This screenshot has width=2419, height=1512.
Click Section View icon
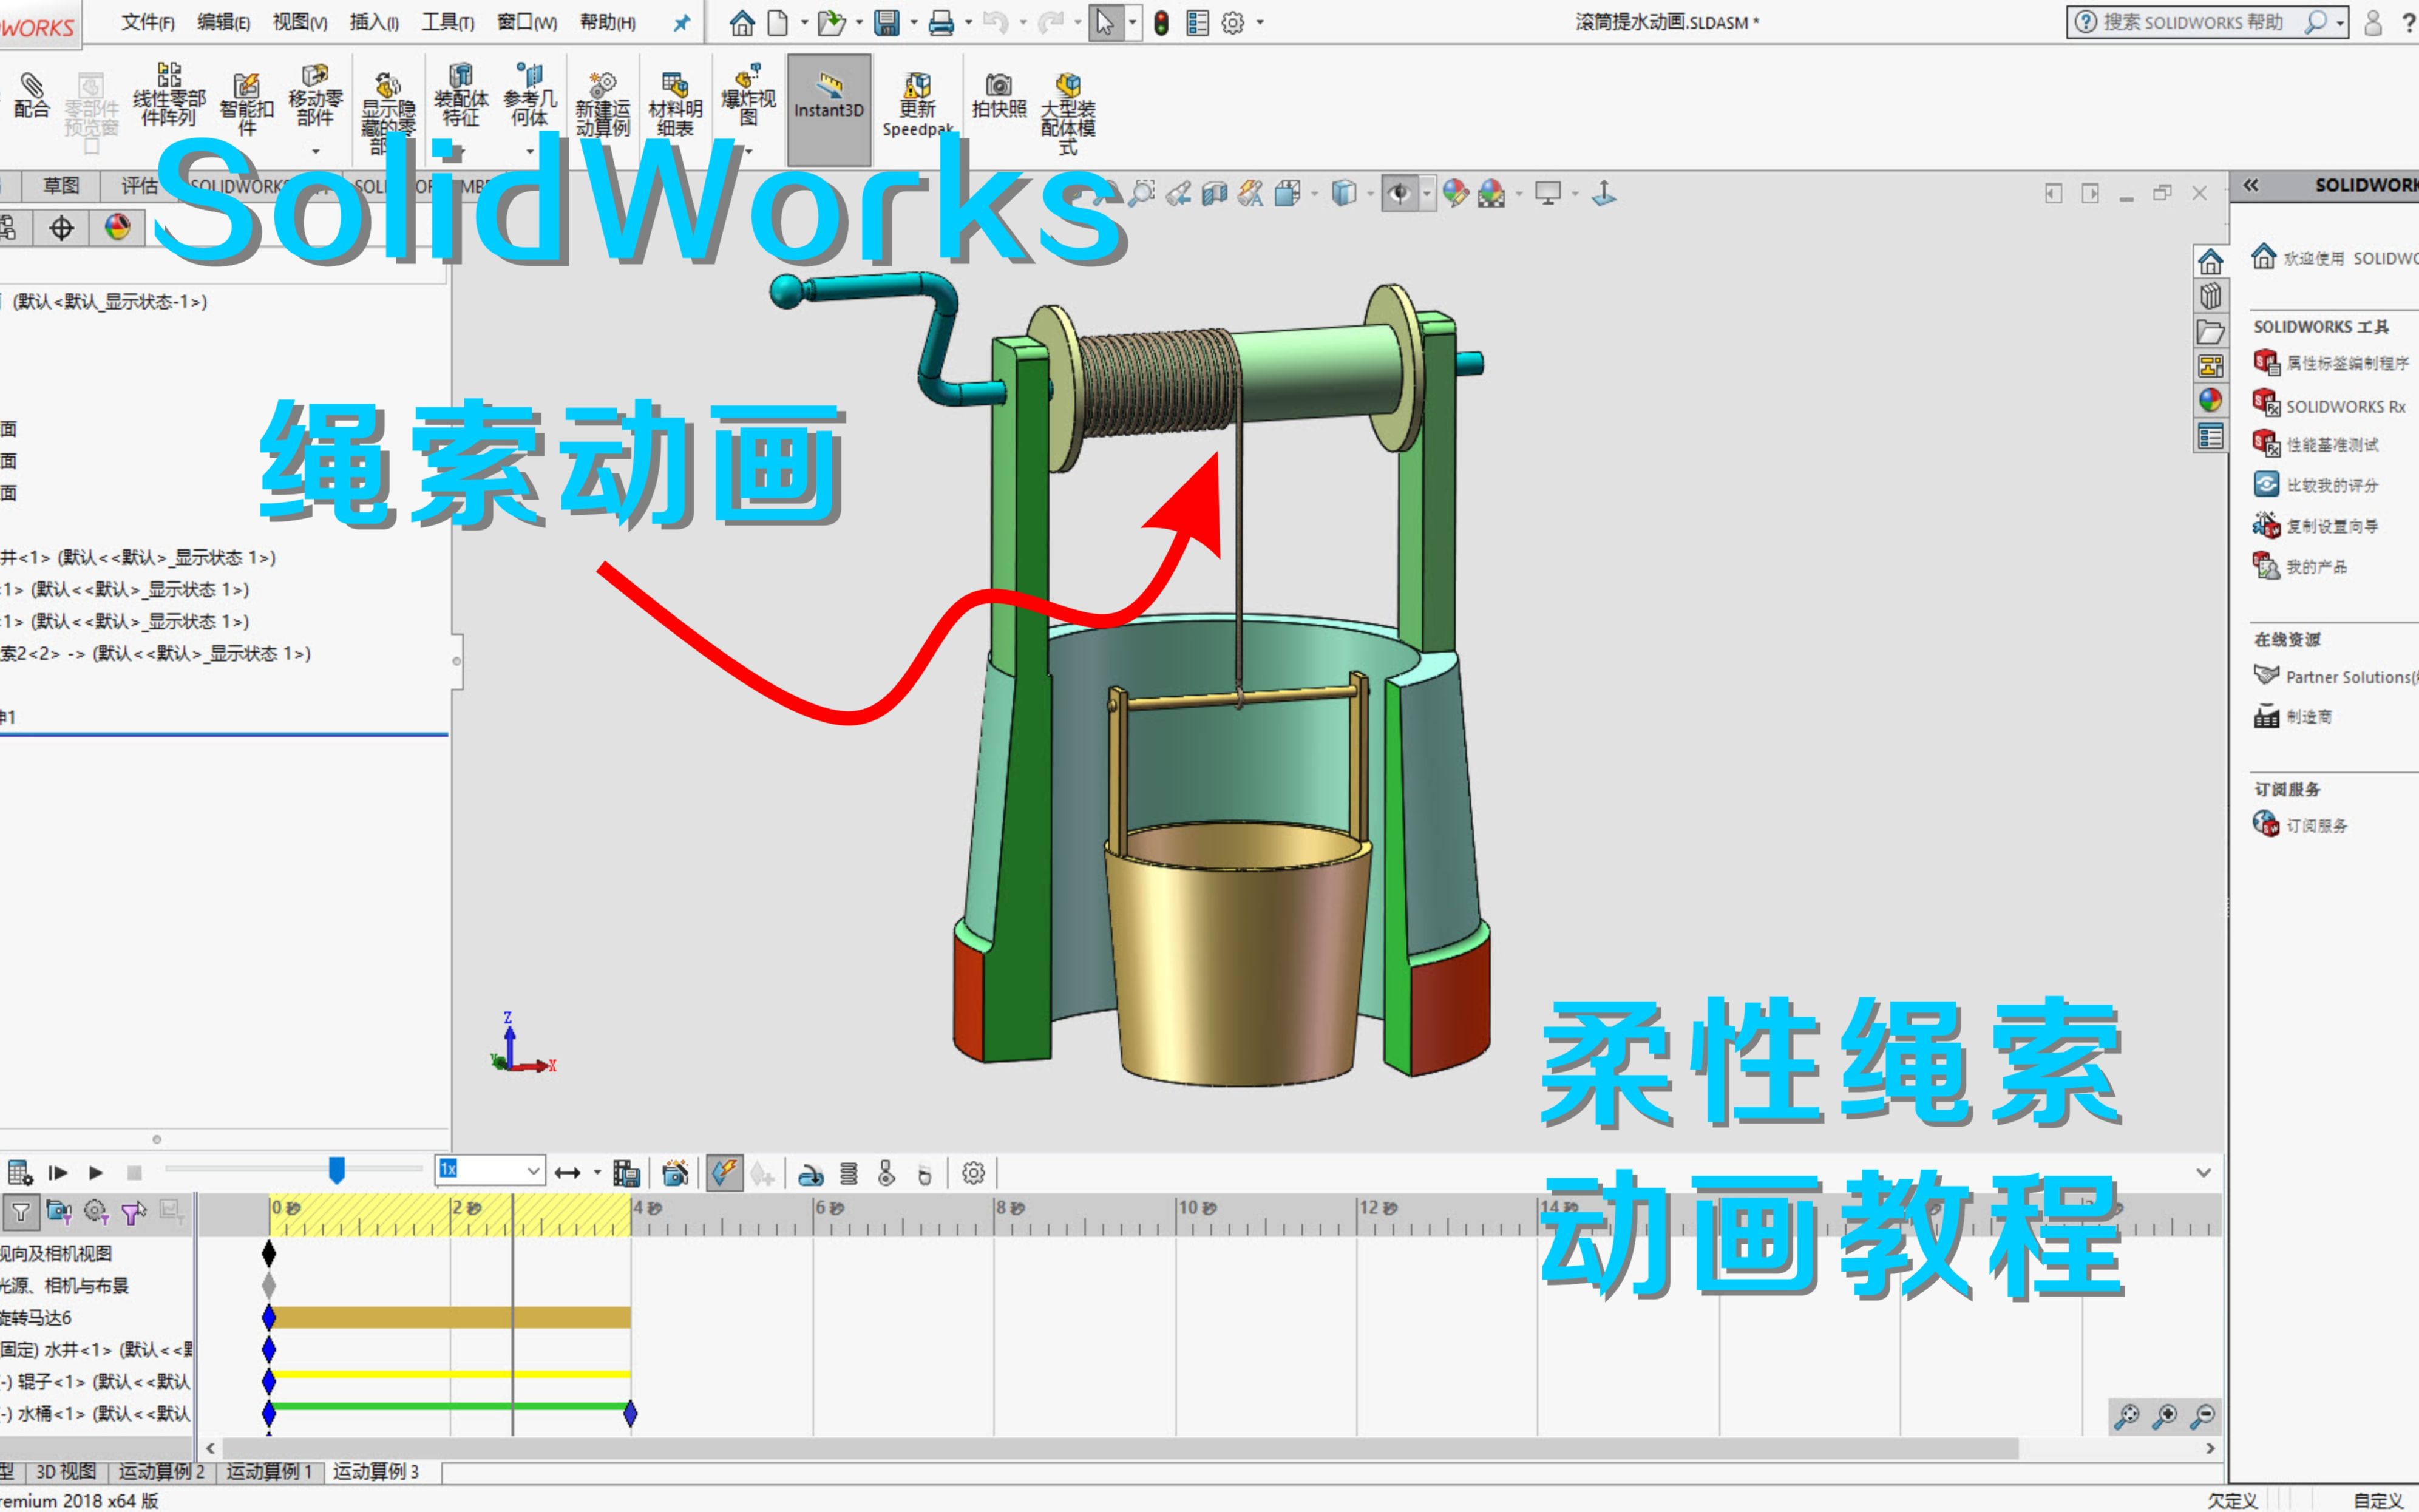pos(1215,193)
